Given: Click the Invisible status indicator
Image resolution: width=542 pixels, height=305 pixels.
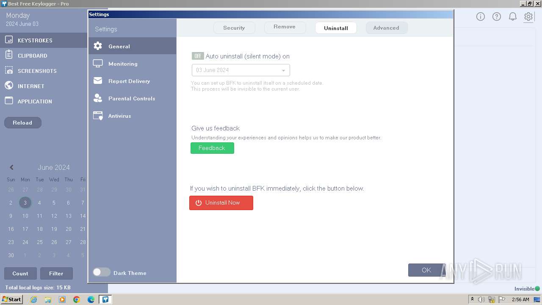Looking at the screenshot, I should point(527,289).
